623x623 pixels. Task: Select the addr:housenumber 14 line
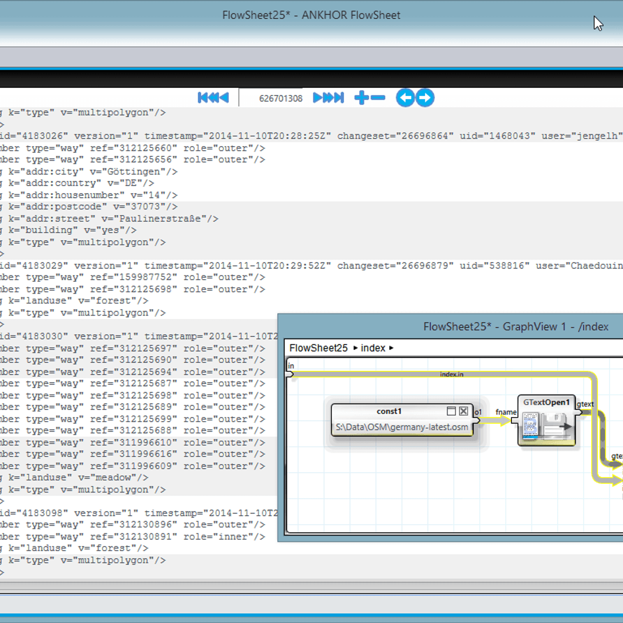(x=89, y=195)
